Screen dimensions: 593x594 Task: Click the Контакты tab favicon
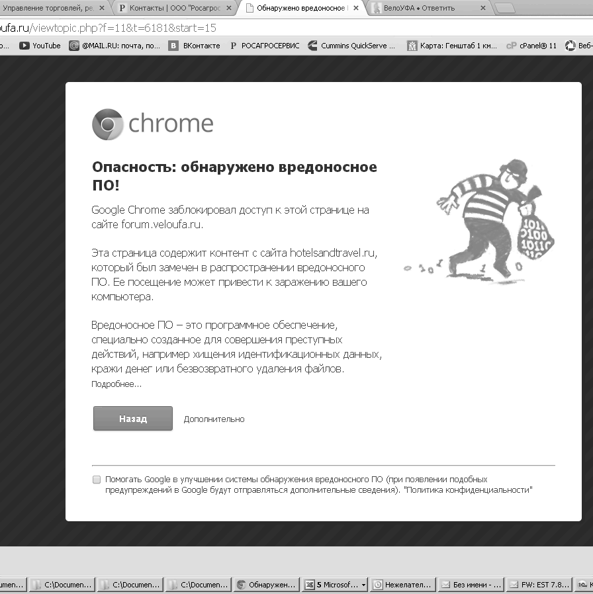tap(122, 8)
